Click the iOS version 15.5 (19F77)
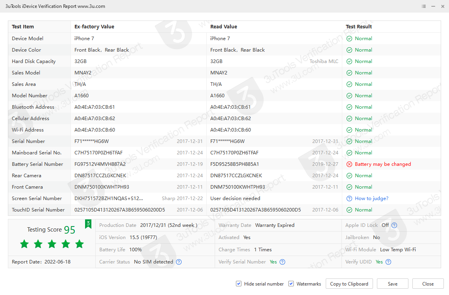Image resolution: width=449 pixels, height=295 pixels. 143,237
